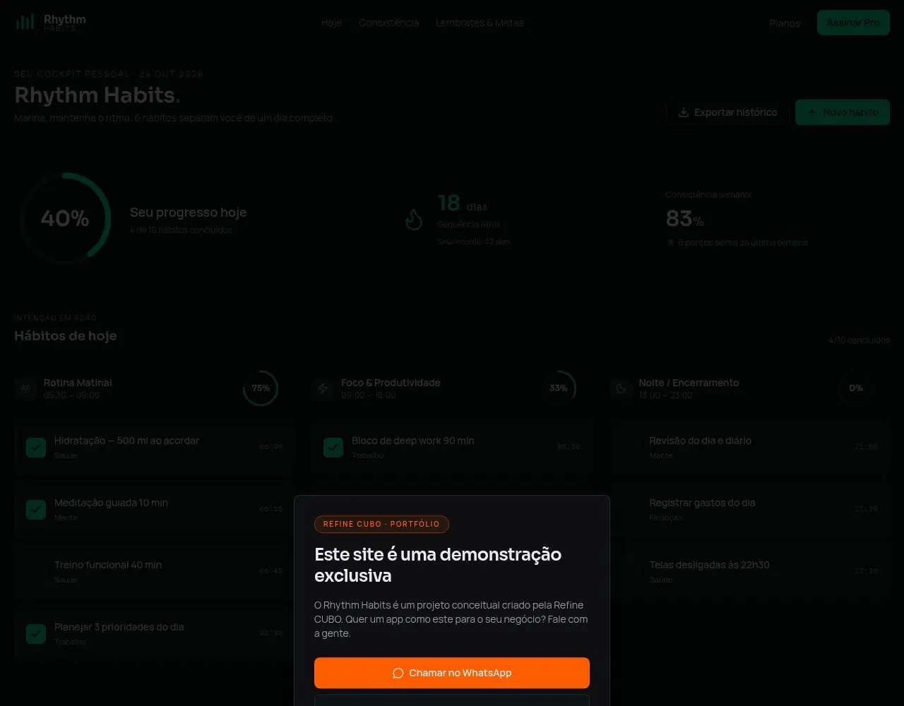
Task: Click the '4/10 concluídos' counter text
Action: 860,340
